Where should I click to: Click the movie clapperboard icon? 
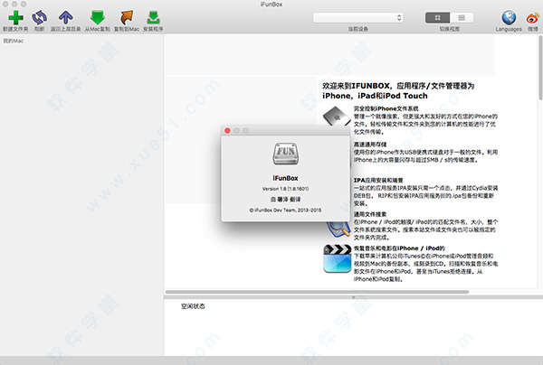click(x=335, y=260)
